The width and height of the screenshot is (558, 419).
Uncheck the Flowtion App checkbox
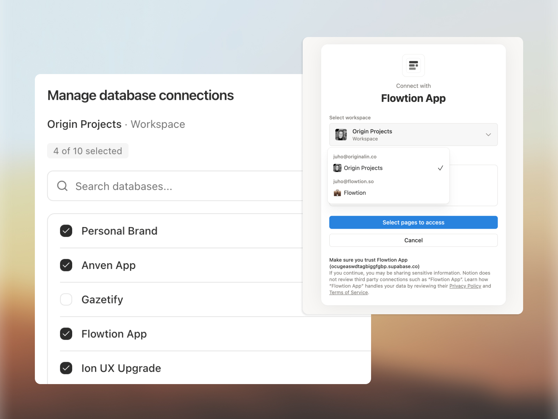(66, 334)
